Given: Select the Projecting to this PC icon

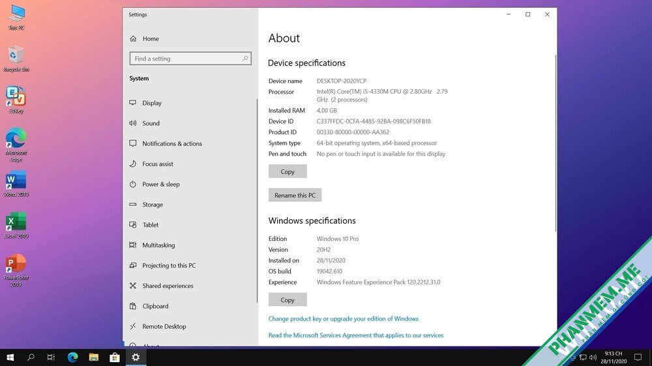Looking at the screenshot, I should [x=133, y=266].
